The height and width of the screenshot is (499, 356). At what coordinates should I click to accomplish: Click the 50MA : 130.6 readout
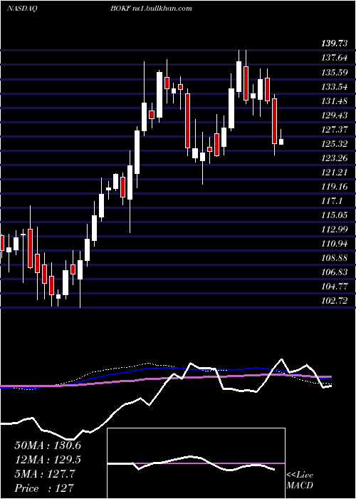coord(48,446)
